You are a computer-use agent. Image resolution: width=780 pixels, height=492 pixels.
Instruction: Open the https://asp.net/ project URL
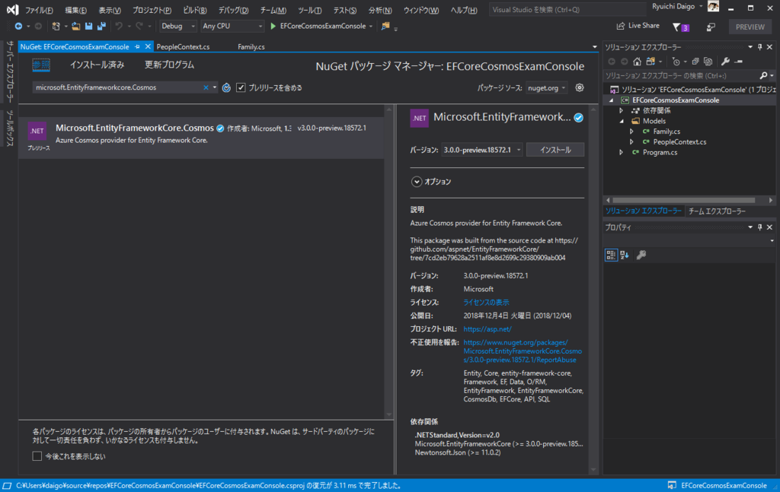pyautogui.click(x=487, y=329)
